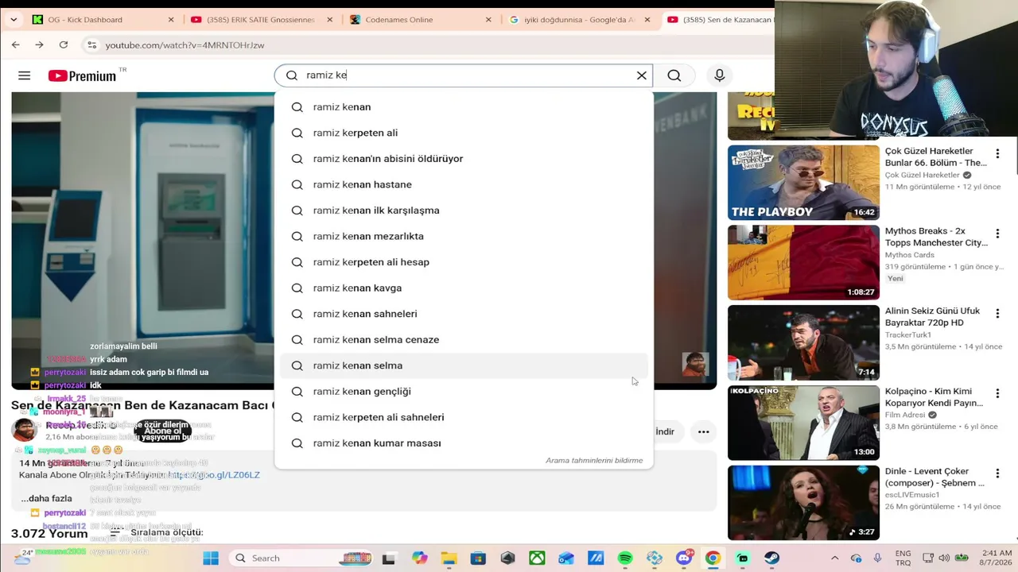
Task: Choose suggestion "ramiz kerpeten ali"
Action: coord(464,133)
